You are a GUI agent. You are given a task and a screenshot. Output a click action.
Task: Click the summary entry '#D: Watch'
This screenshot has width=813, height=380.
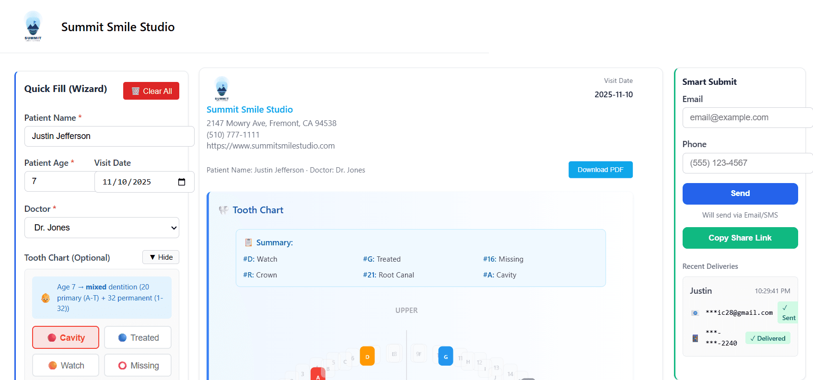[x=260, y=259]
